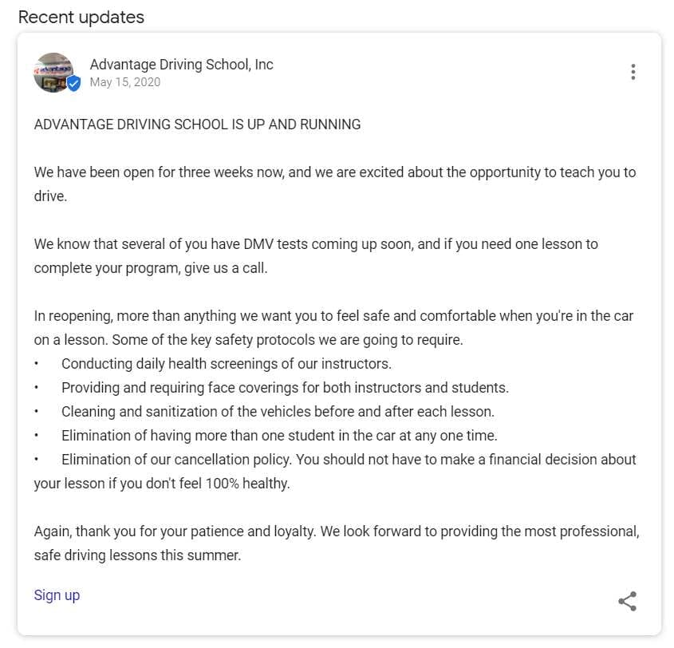Click the Share icon on the post

pyautogui.click(x=628, y=602)
